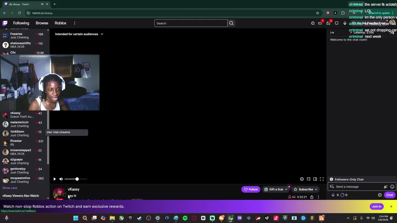Dismiss the Roblox rewards banner

click(x=391, y=207)
